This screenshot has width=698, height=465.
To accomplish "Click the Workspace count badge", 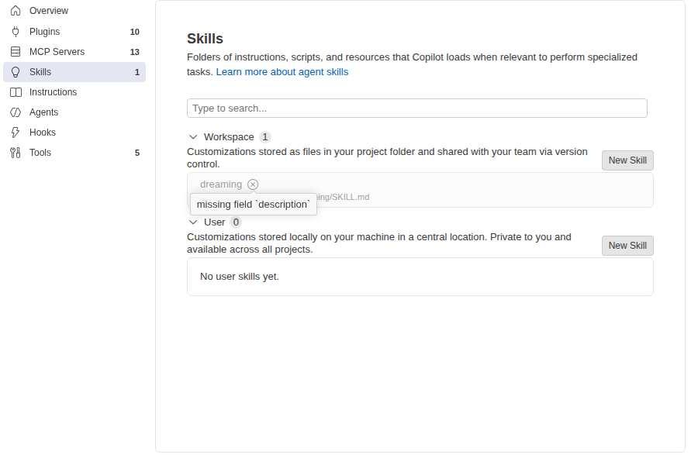I will click(x=265, y=137).
